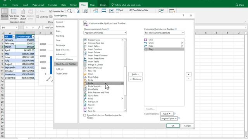Open Proofing options category
Viewport: 248px width, 139px height.
[60, 36]
